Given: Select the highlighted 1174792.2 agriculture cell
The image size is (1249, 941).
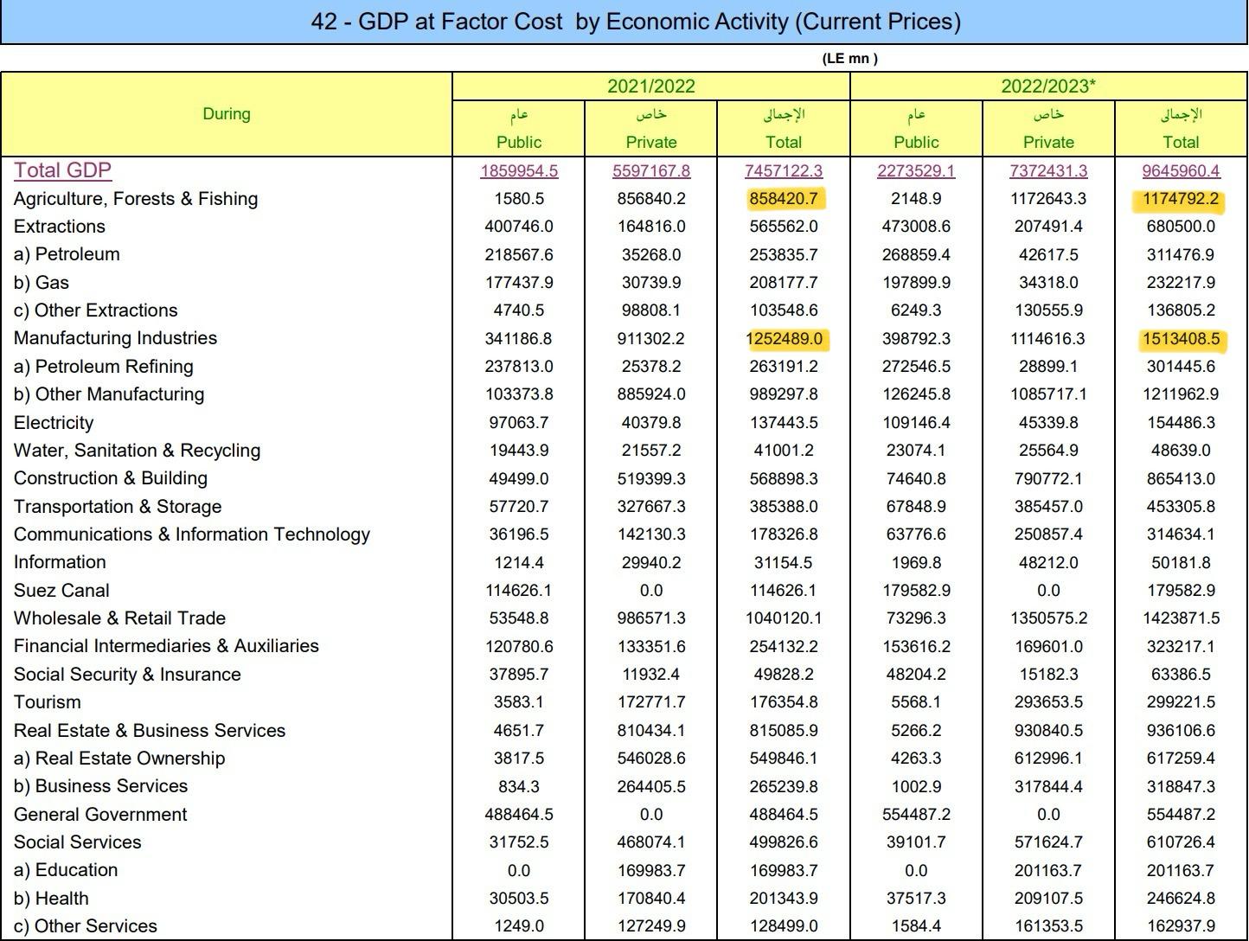Looking at the screenshot, I should (1181, 199).
